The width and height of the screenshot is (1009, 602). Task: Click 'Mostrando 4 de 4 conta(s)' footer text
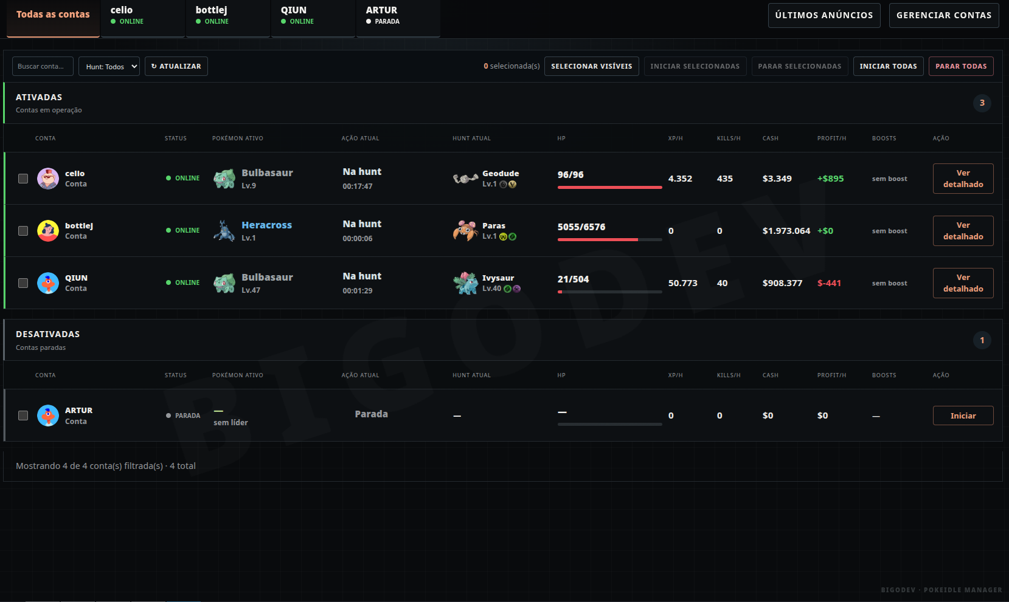[x=106, y=466]
